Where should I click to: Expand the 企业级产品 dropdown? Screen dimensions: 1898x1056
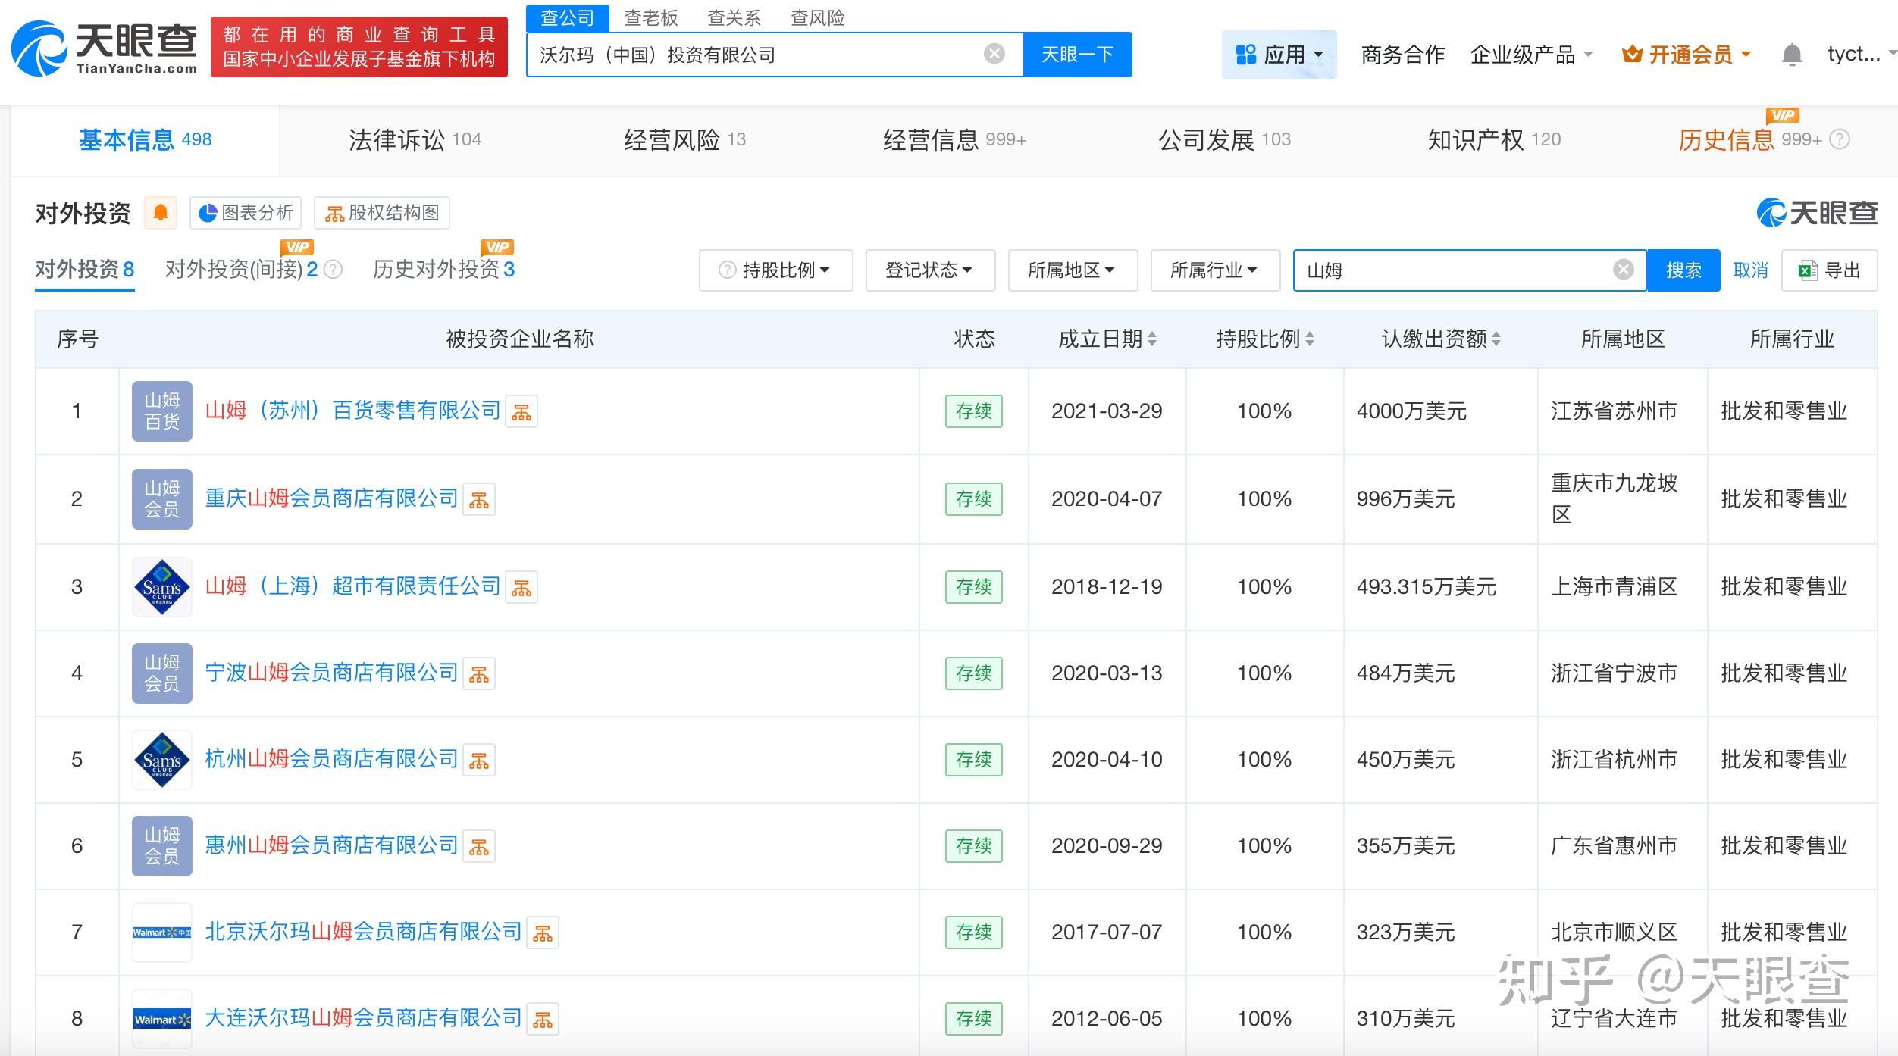[1531, 55]
